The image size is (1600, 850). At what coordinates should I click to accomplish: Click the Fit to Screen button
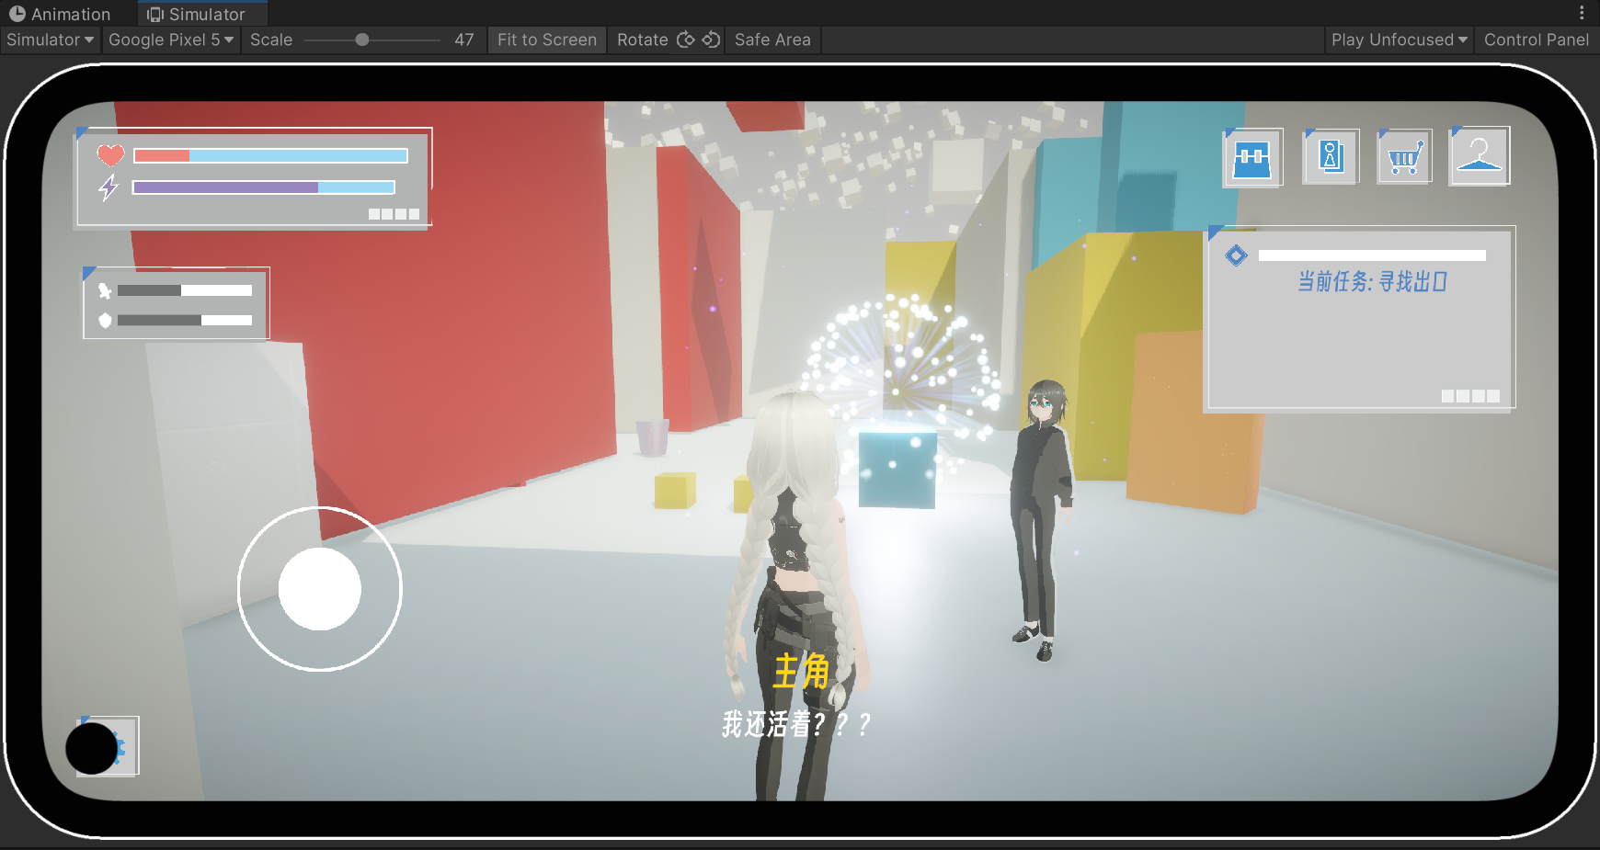click(x=547, y=40)
